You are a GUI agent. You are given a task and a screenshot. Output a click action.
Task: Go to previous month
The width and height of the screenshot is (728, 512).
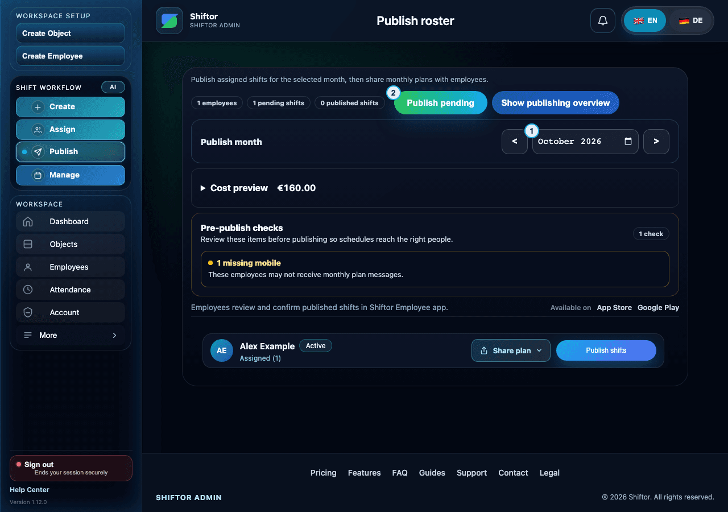pyautogui.click(x=515, y=142)
